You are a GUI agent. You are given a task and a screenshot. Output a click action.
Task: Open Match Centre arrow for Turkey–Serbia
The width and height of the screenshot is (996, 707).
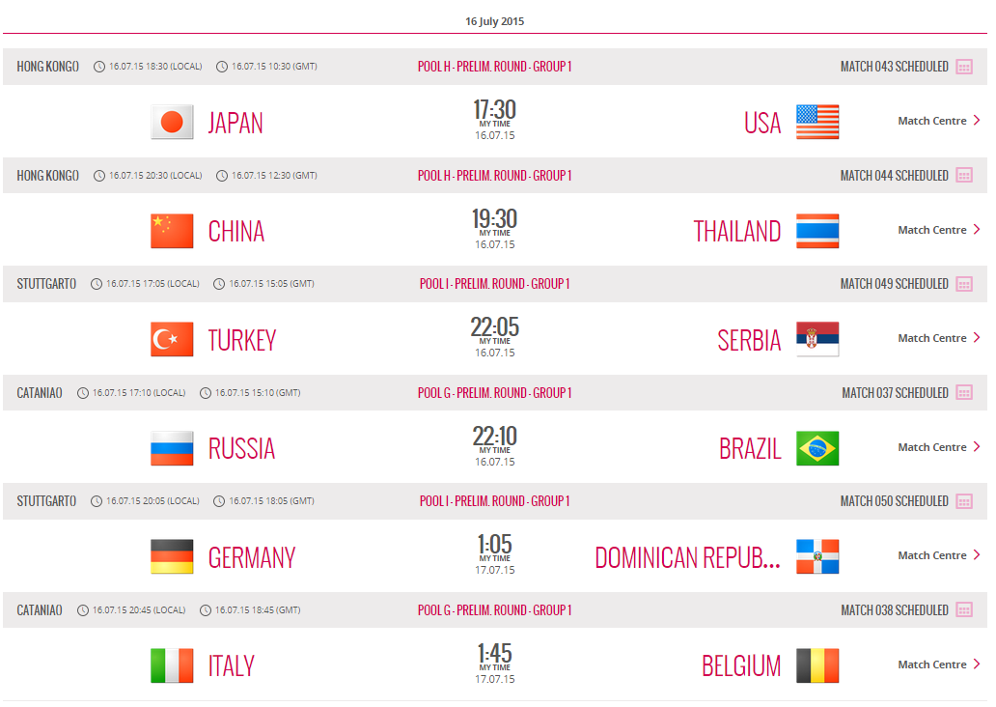(x=977, y=338)
